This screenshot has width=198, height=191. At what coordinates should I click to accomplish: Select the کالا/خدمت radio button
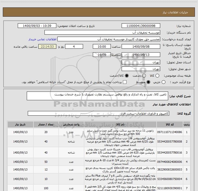click(x=127, y=76)
